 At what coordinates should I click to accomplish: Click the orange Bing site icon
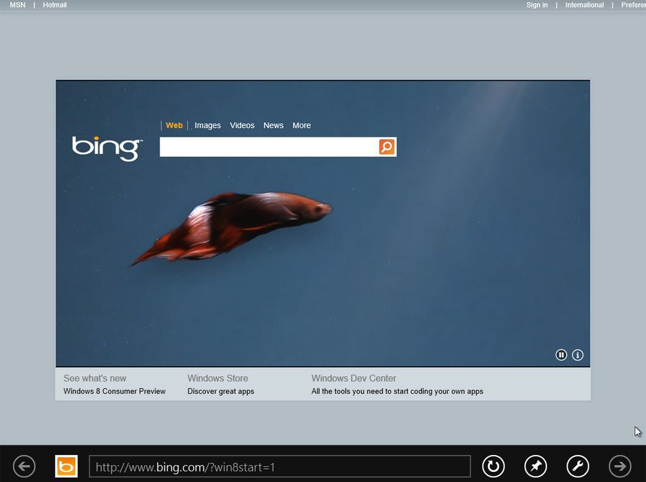[x=66, y=466]
